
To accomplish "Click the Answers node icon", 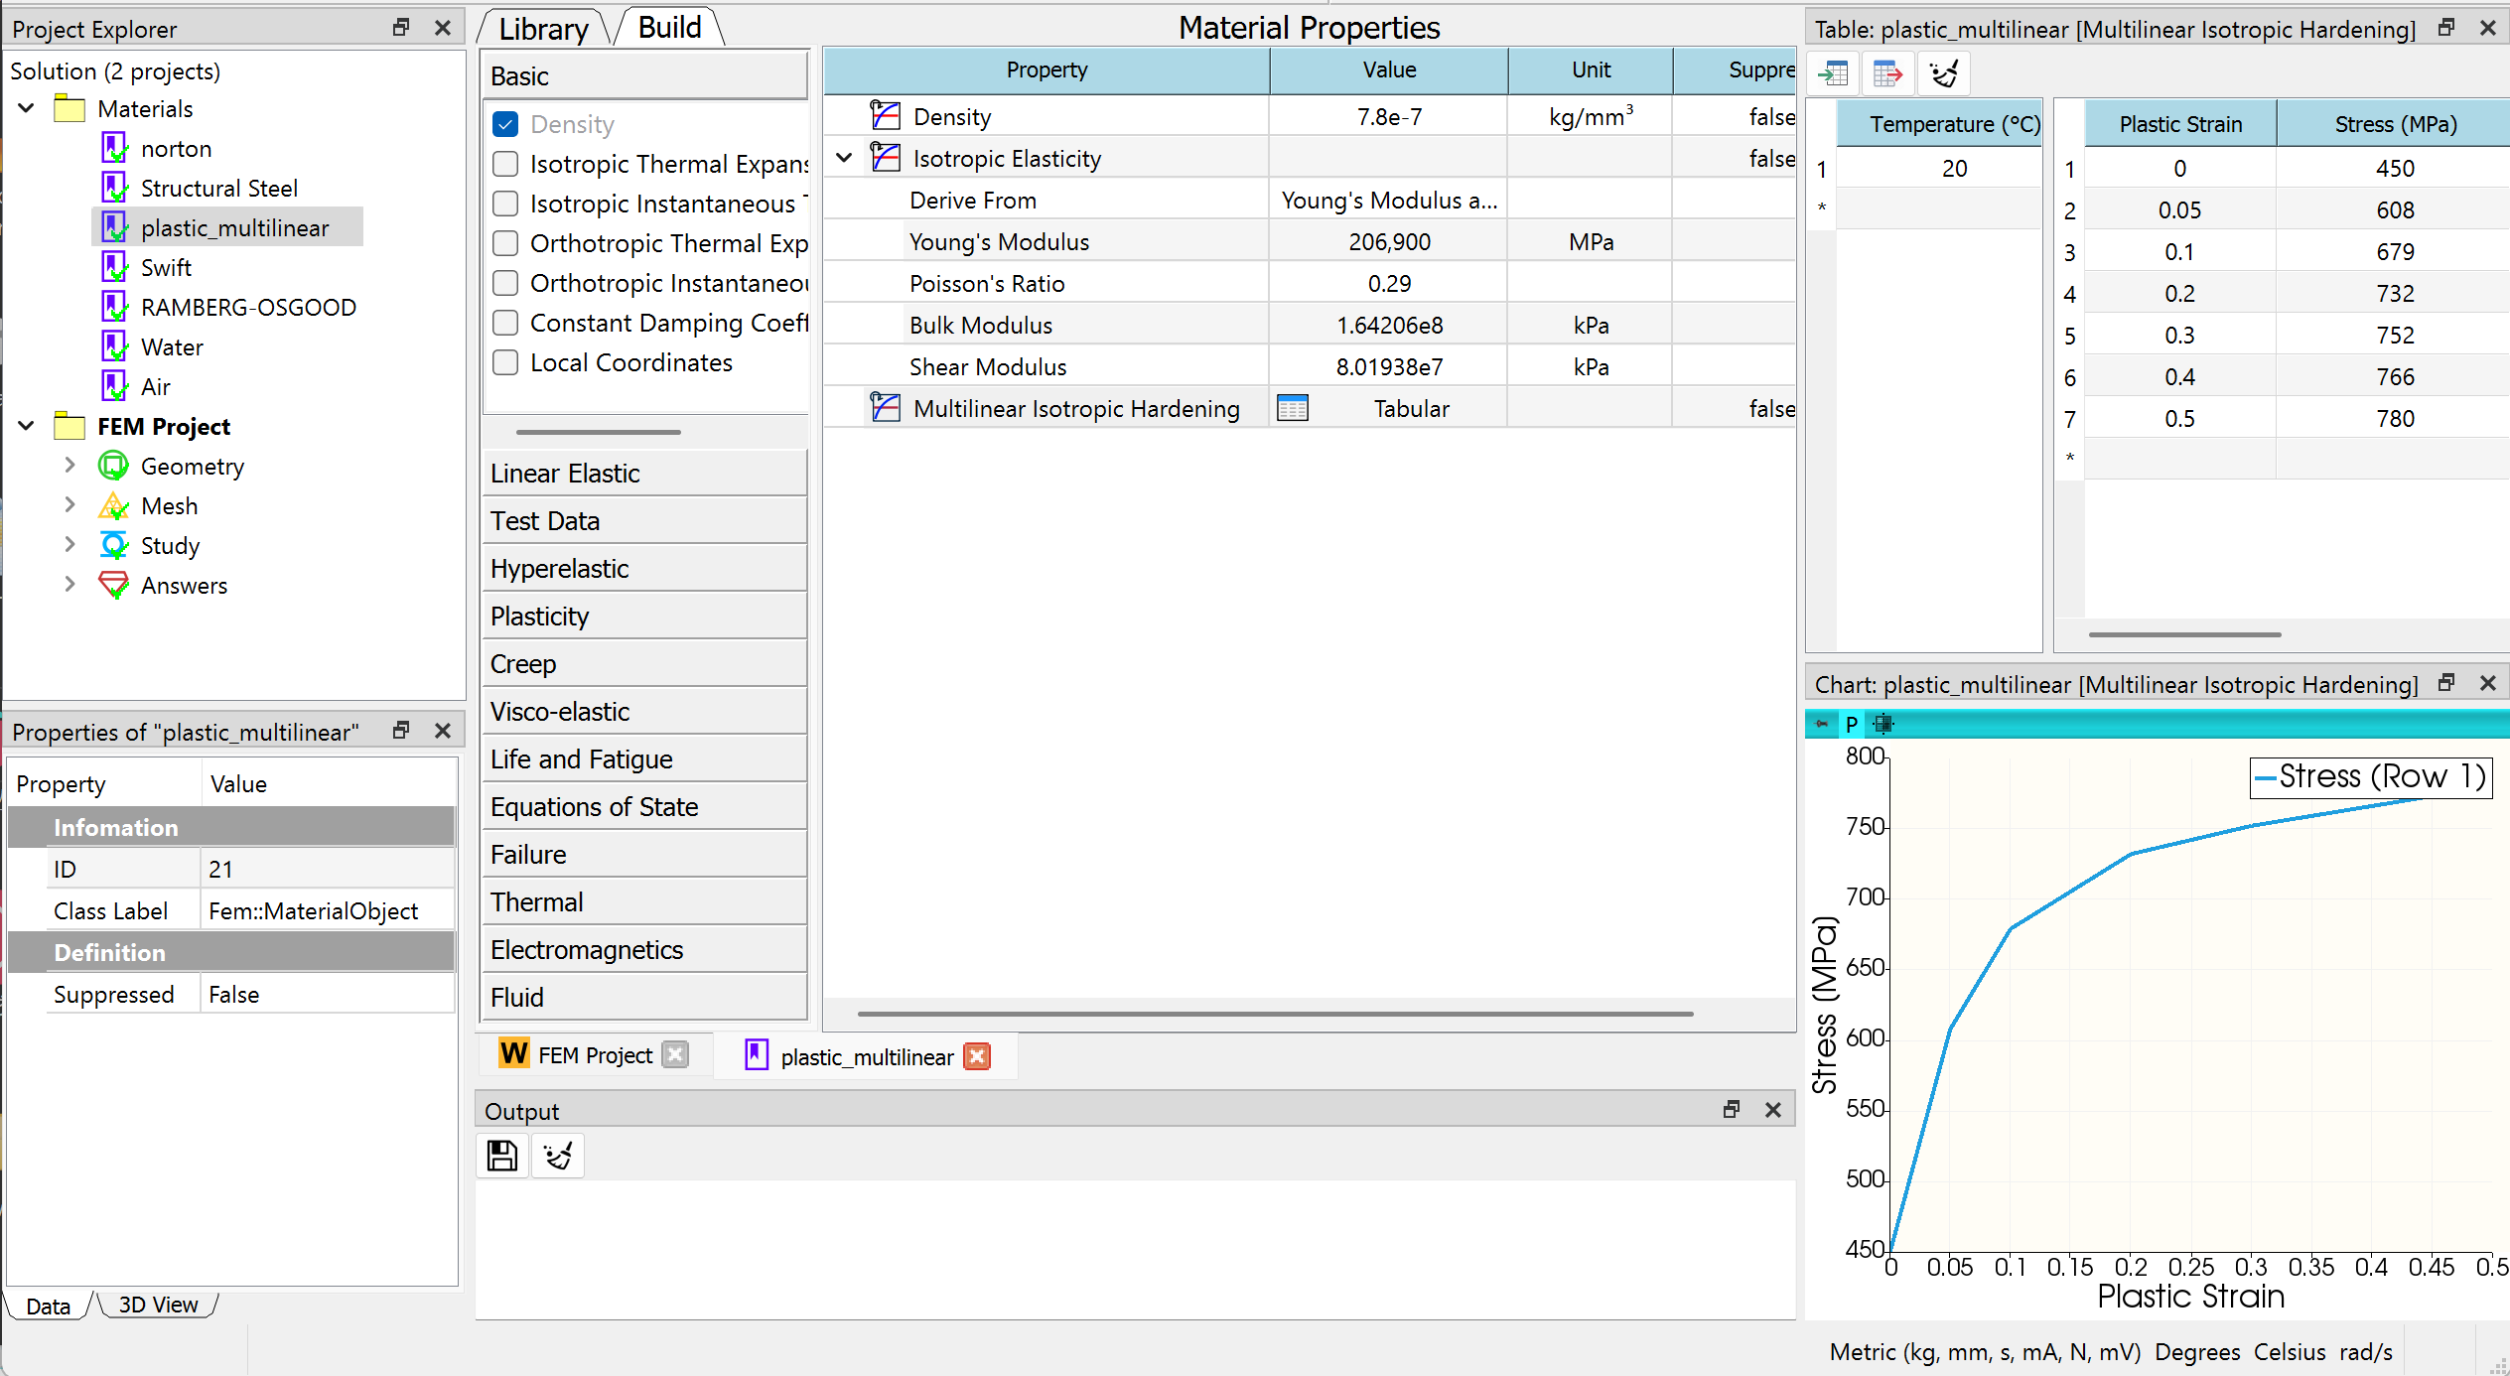I will click(x=113, y=585).
